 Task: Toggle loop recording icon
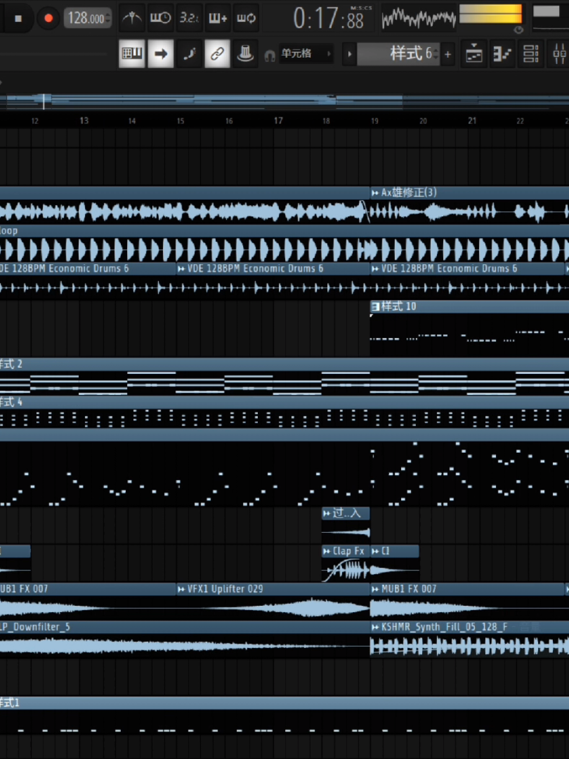pos(246,18)
